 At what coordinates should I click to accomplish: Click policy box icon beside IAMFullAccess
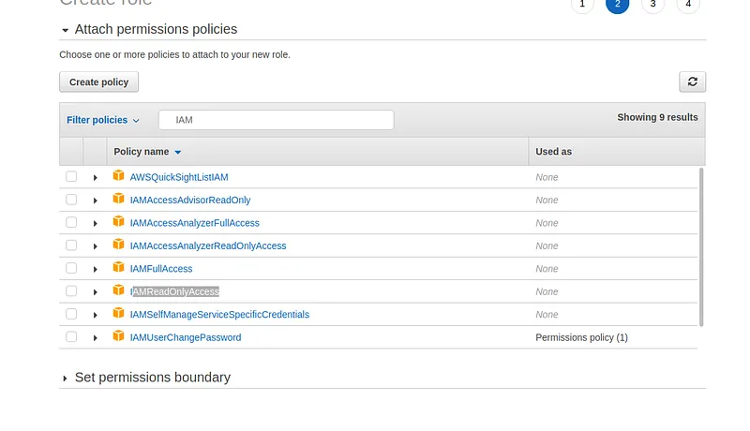coord(118,267)
